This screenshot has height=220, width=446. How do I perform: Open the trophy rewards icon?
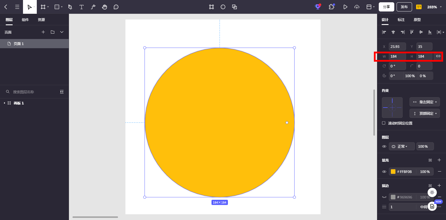click(x=318, y=7)
